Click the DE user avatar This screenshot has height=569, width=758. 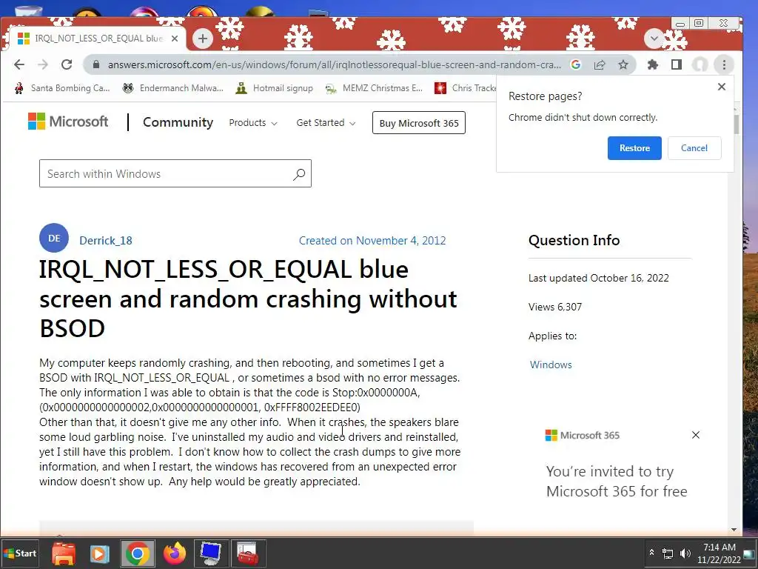pos(54,238)
